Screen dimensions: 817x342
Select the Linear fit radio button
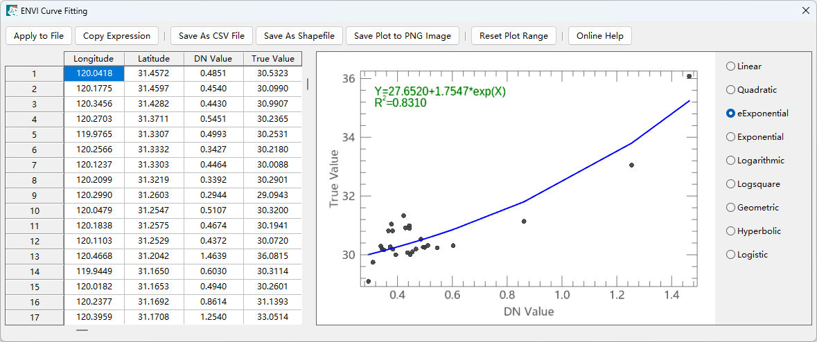pyautogui.click(x=730, y=66)
